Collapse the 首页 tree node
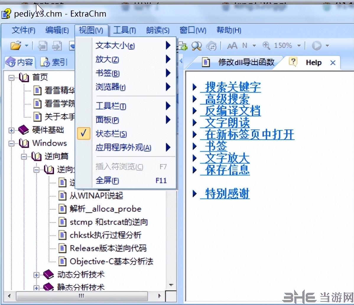This screenshot has height=305, width=354. click(x=11, y=78)
